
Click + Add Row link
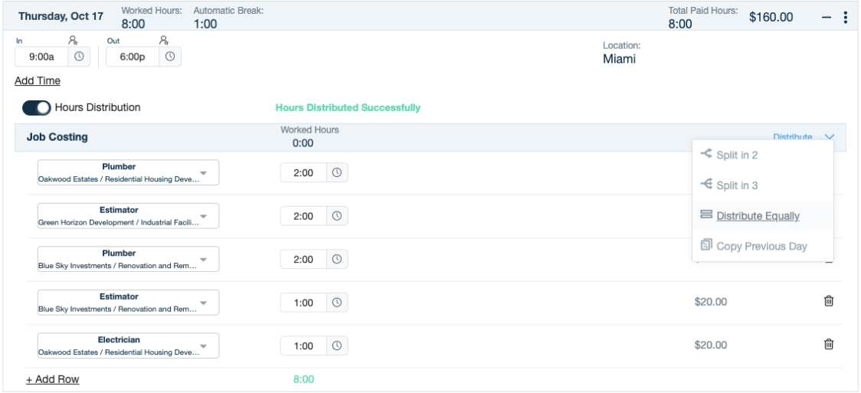coord(53,379)
